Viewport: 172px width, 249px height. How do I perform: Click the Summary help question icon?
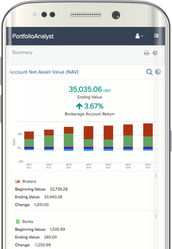[x=155, y=53]
